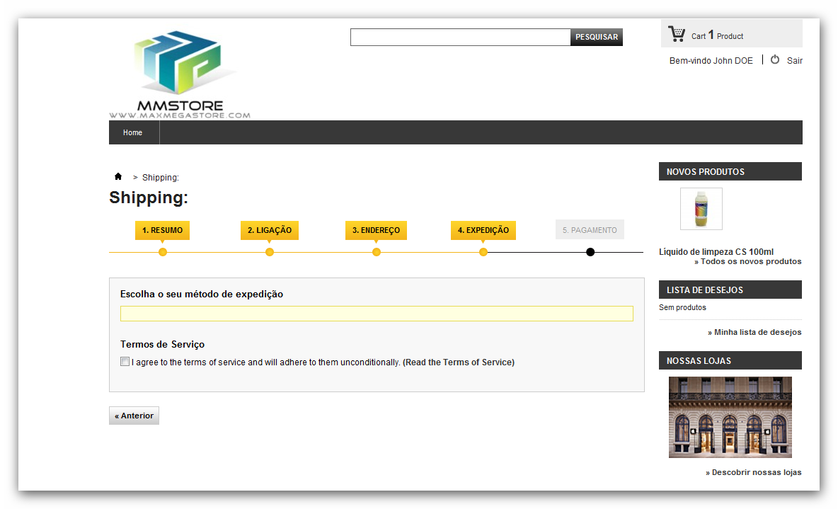Click Escolha o seu método de expedição heading
Viewport: 838px width, 509px height.
point(202,294)
